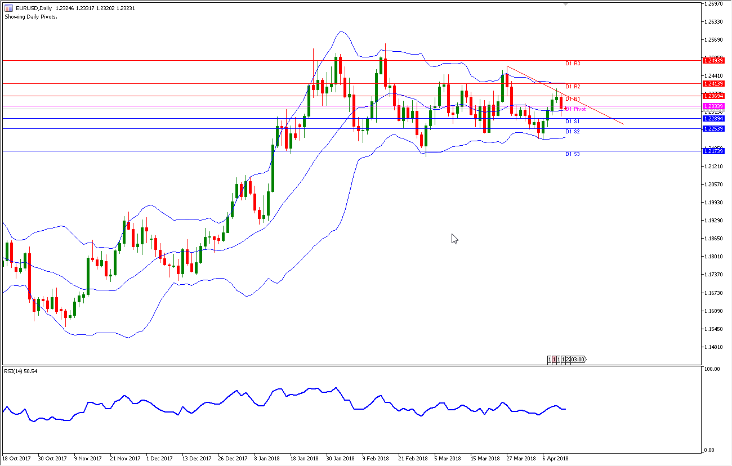Click the 15 Mar 2018 date label
Image resolution: width=732 pixels, height=466 pixels.
pyautogui.click(x=485, y=459)
